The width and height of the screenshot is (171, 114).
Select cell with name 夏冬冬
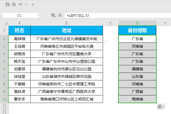(19, 99)
